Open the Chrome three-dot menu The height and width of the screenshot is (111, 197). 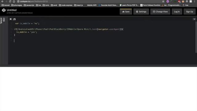coord(195,1)
